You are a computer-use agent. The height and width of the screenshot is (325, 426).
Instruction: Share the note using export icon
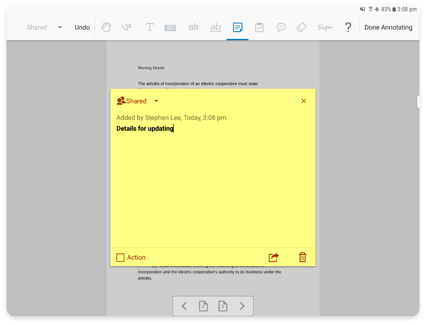274,257
